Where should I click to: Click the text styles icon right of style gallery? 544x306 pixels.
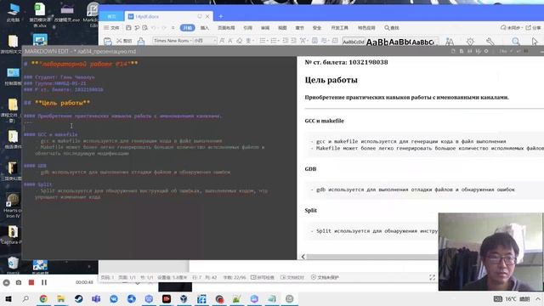click(450, 42)
